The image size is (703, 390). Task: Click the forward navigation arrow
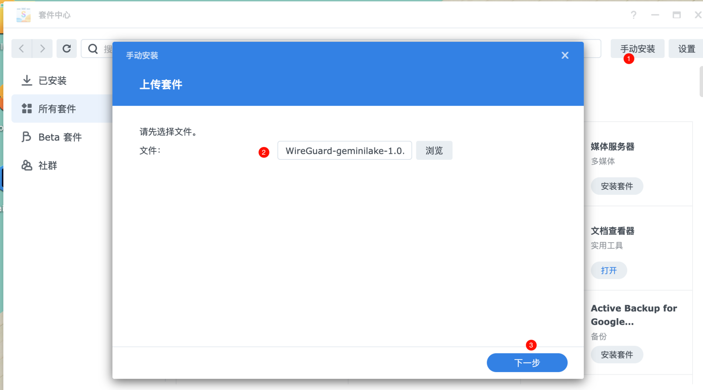[42, 49]
